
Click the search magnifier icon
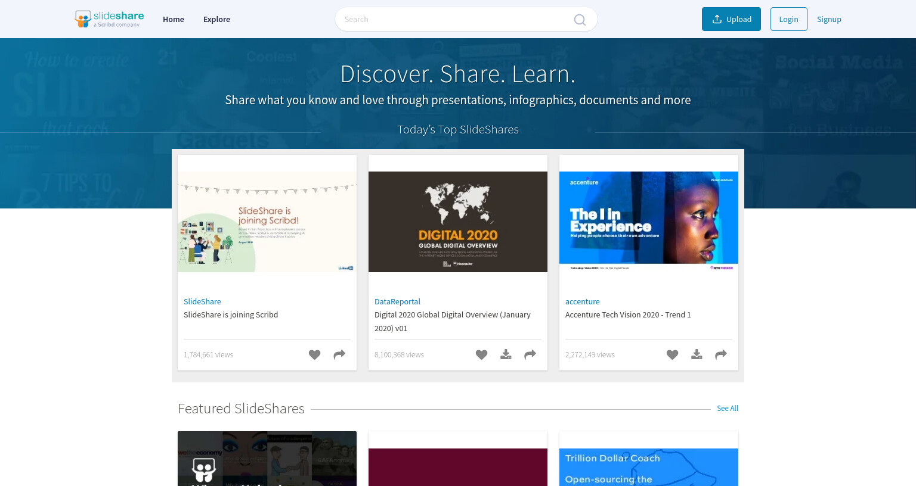tap(580, 20)
